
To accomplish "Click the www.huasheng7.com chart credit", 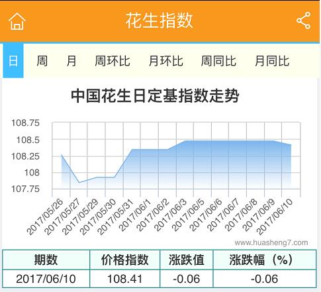I will [271, 243].
